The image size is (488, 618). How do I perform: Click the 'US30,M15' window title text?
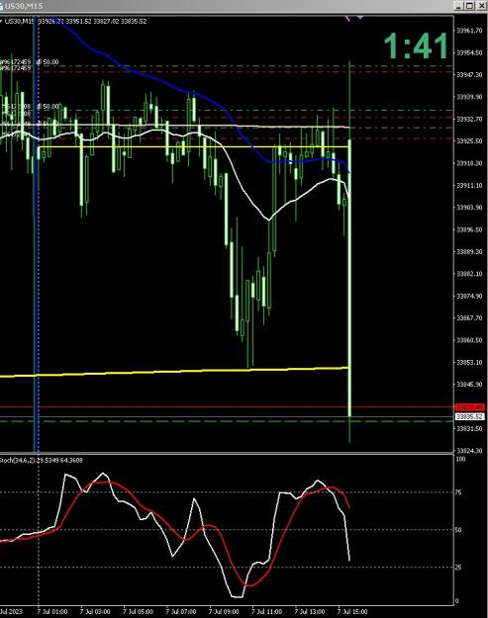click(x=24, y=6)
